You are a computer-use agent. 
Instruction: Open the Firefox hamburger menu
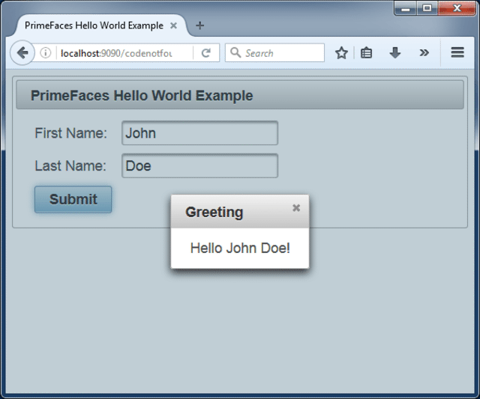457,52
